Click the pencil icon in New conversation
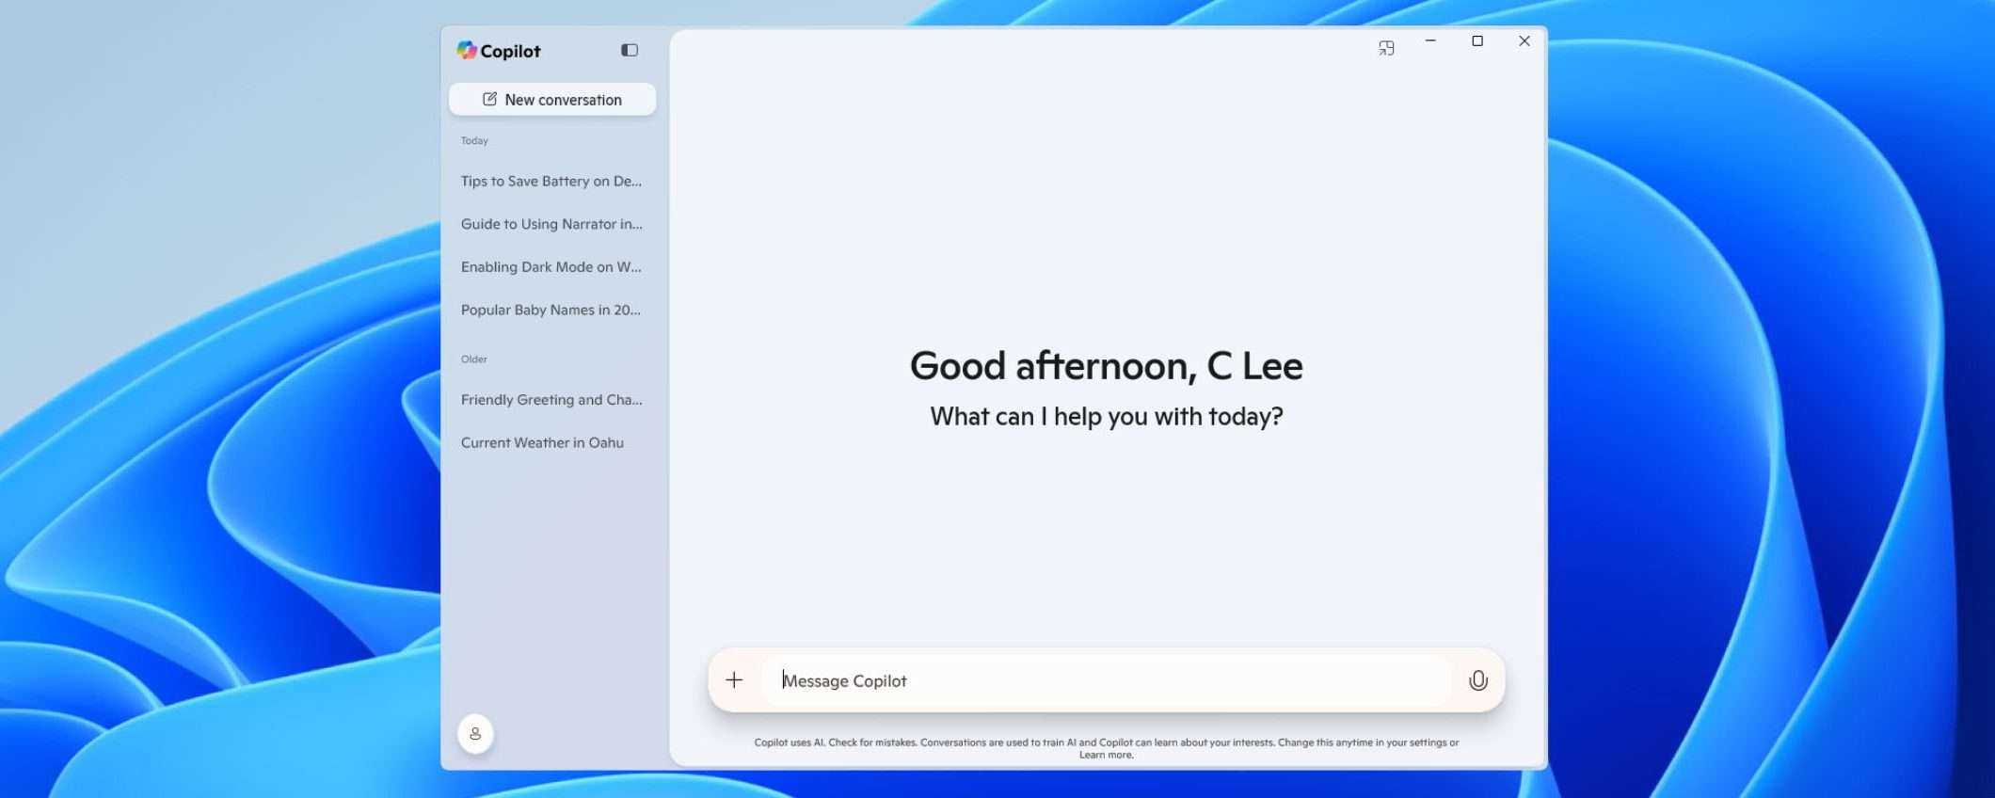The width and height of the screenshot is (1995, 798). 489,99
